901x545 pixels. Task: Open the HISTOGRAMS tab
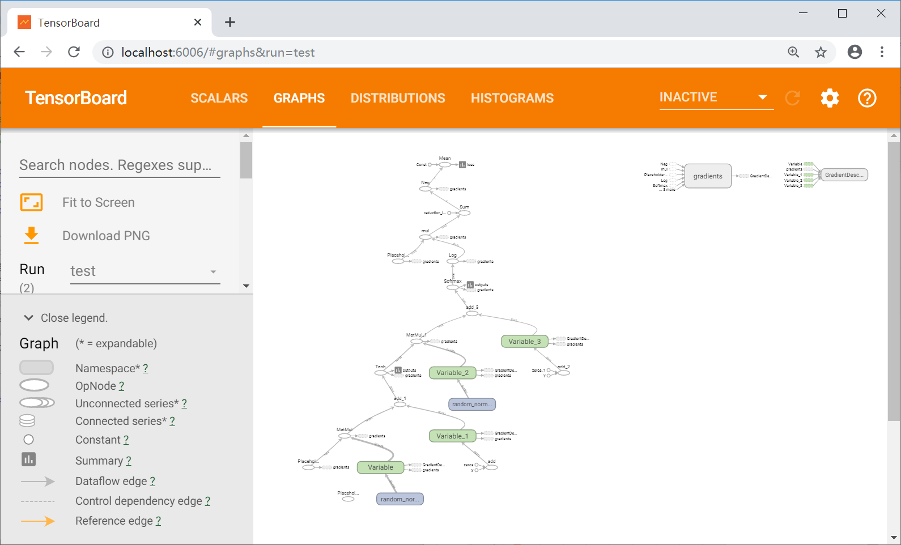512,98
